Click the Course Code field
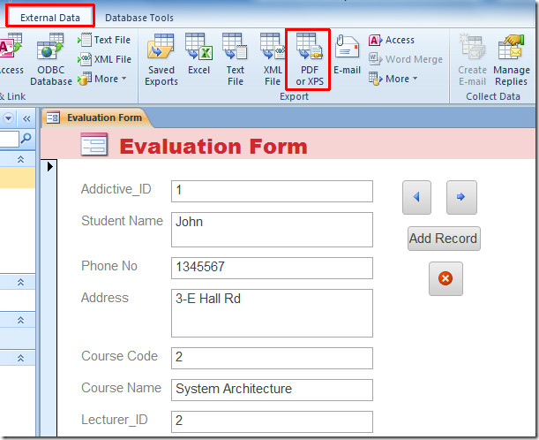The image size is (539, 440). [x=272, y=358]
